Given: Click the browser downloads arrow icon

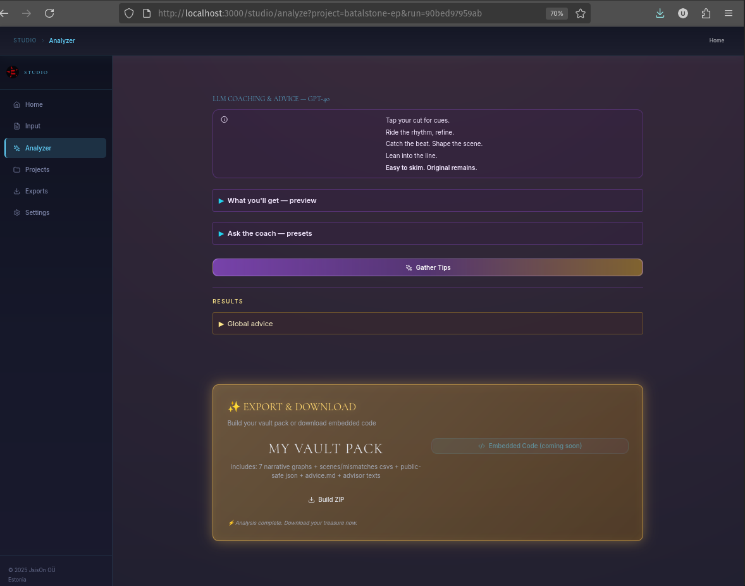Looking at the screenshot, I should click(660, 13).
